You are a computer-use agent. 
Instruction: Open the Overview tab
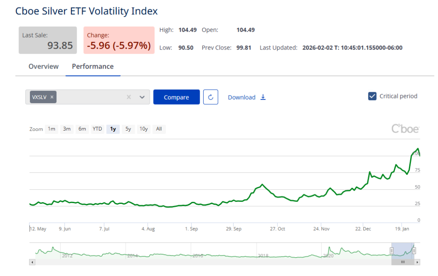(x=44, y=67)
